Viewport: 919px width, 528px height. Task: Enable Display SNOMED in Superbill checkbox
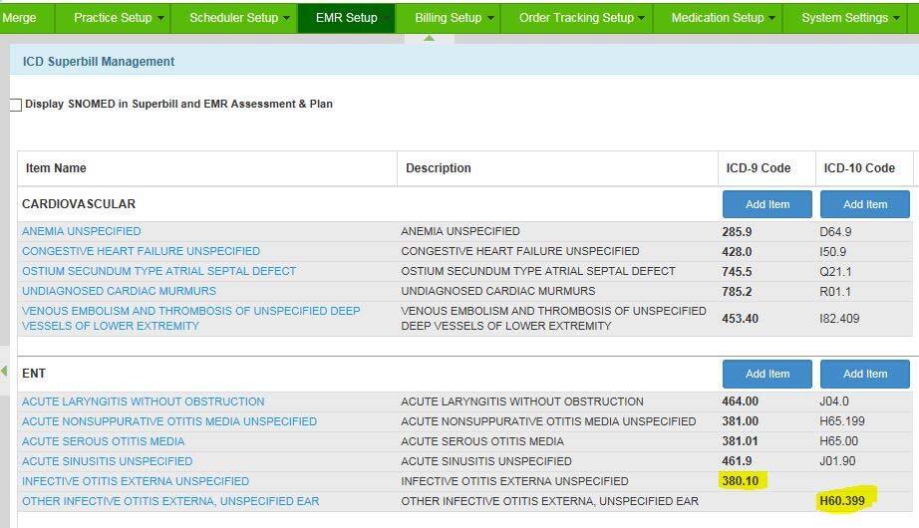click(16, 105)
